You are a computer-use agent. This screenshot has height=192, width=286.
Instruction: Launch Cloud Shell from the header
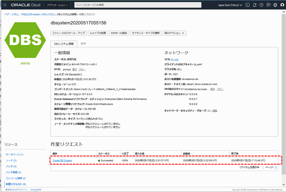[247, 5]
